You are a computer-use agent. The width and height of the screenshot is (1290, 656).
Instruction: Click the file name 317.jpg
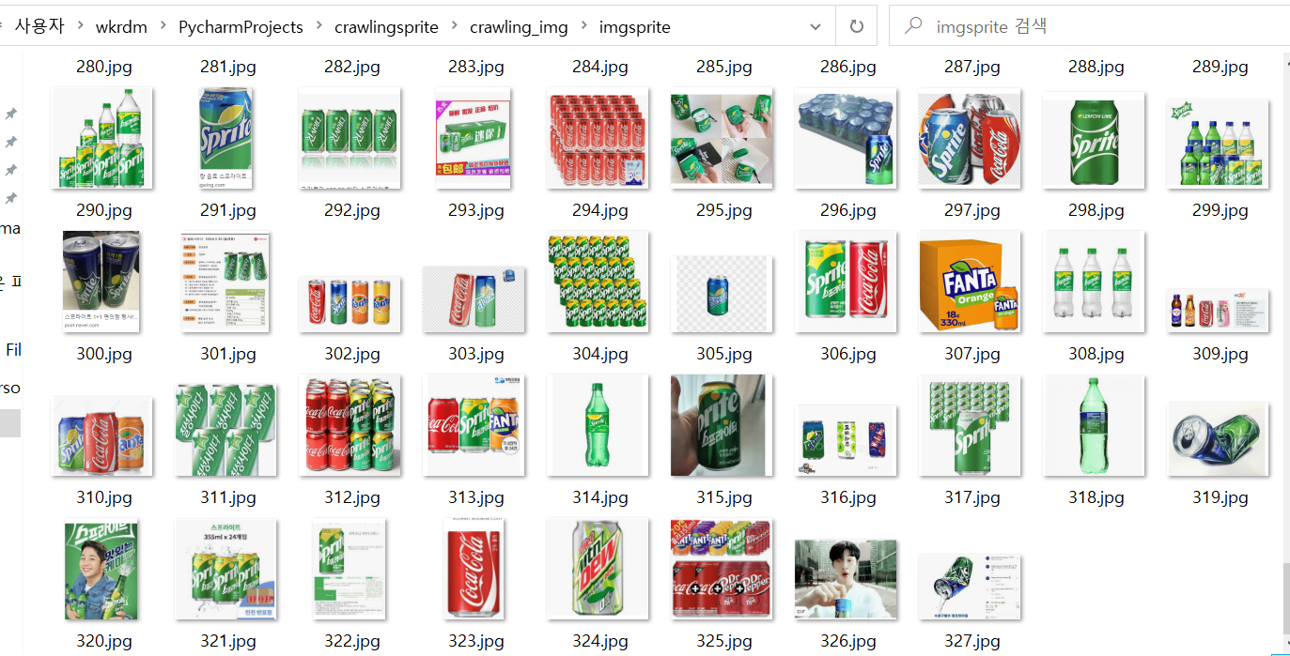click(x=972, y=498)
